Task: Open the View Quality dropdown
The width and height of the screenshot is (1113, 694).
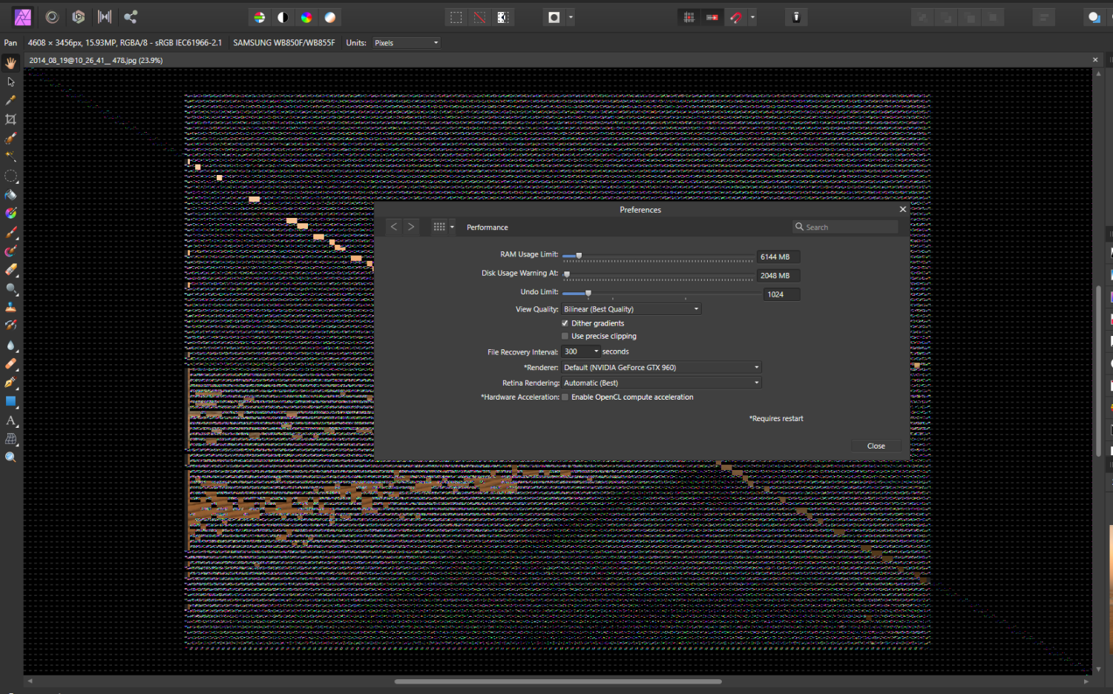Action: coord(631,308)
